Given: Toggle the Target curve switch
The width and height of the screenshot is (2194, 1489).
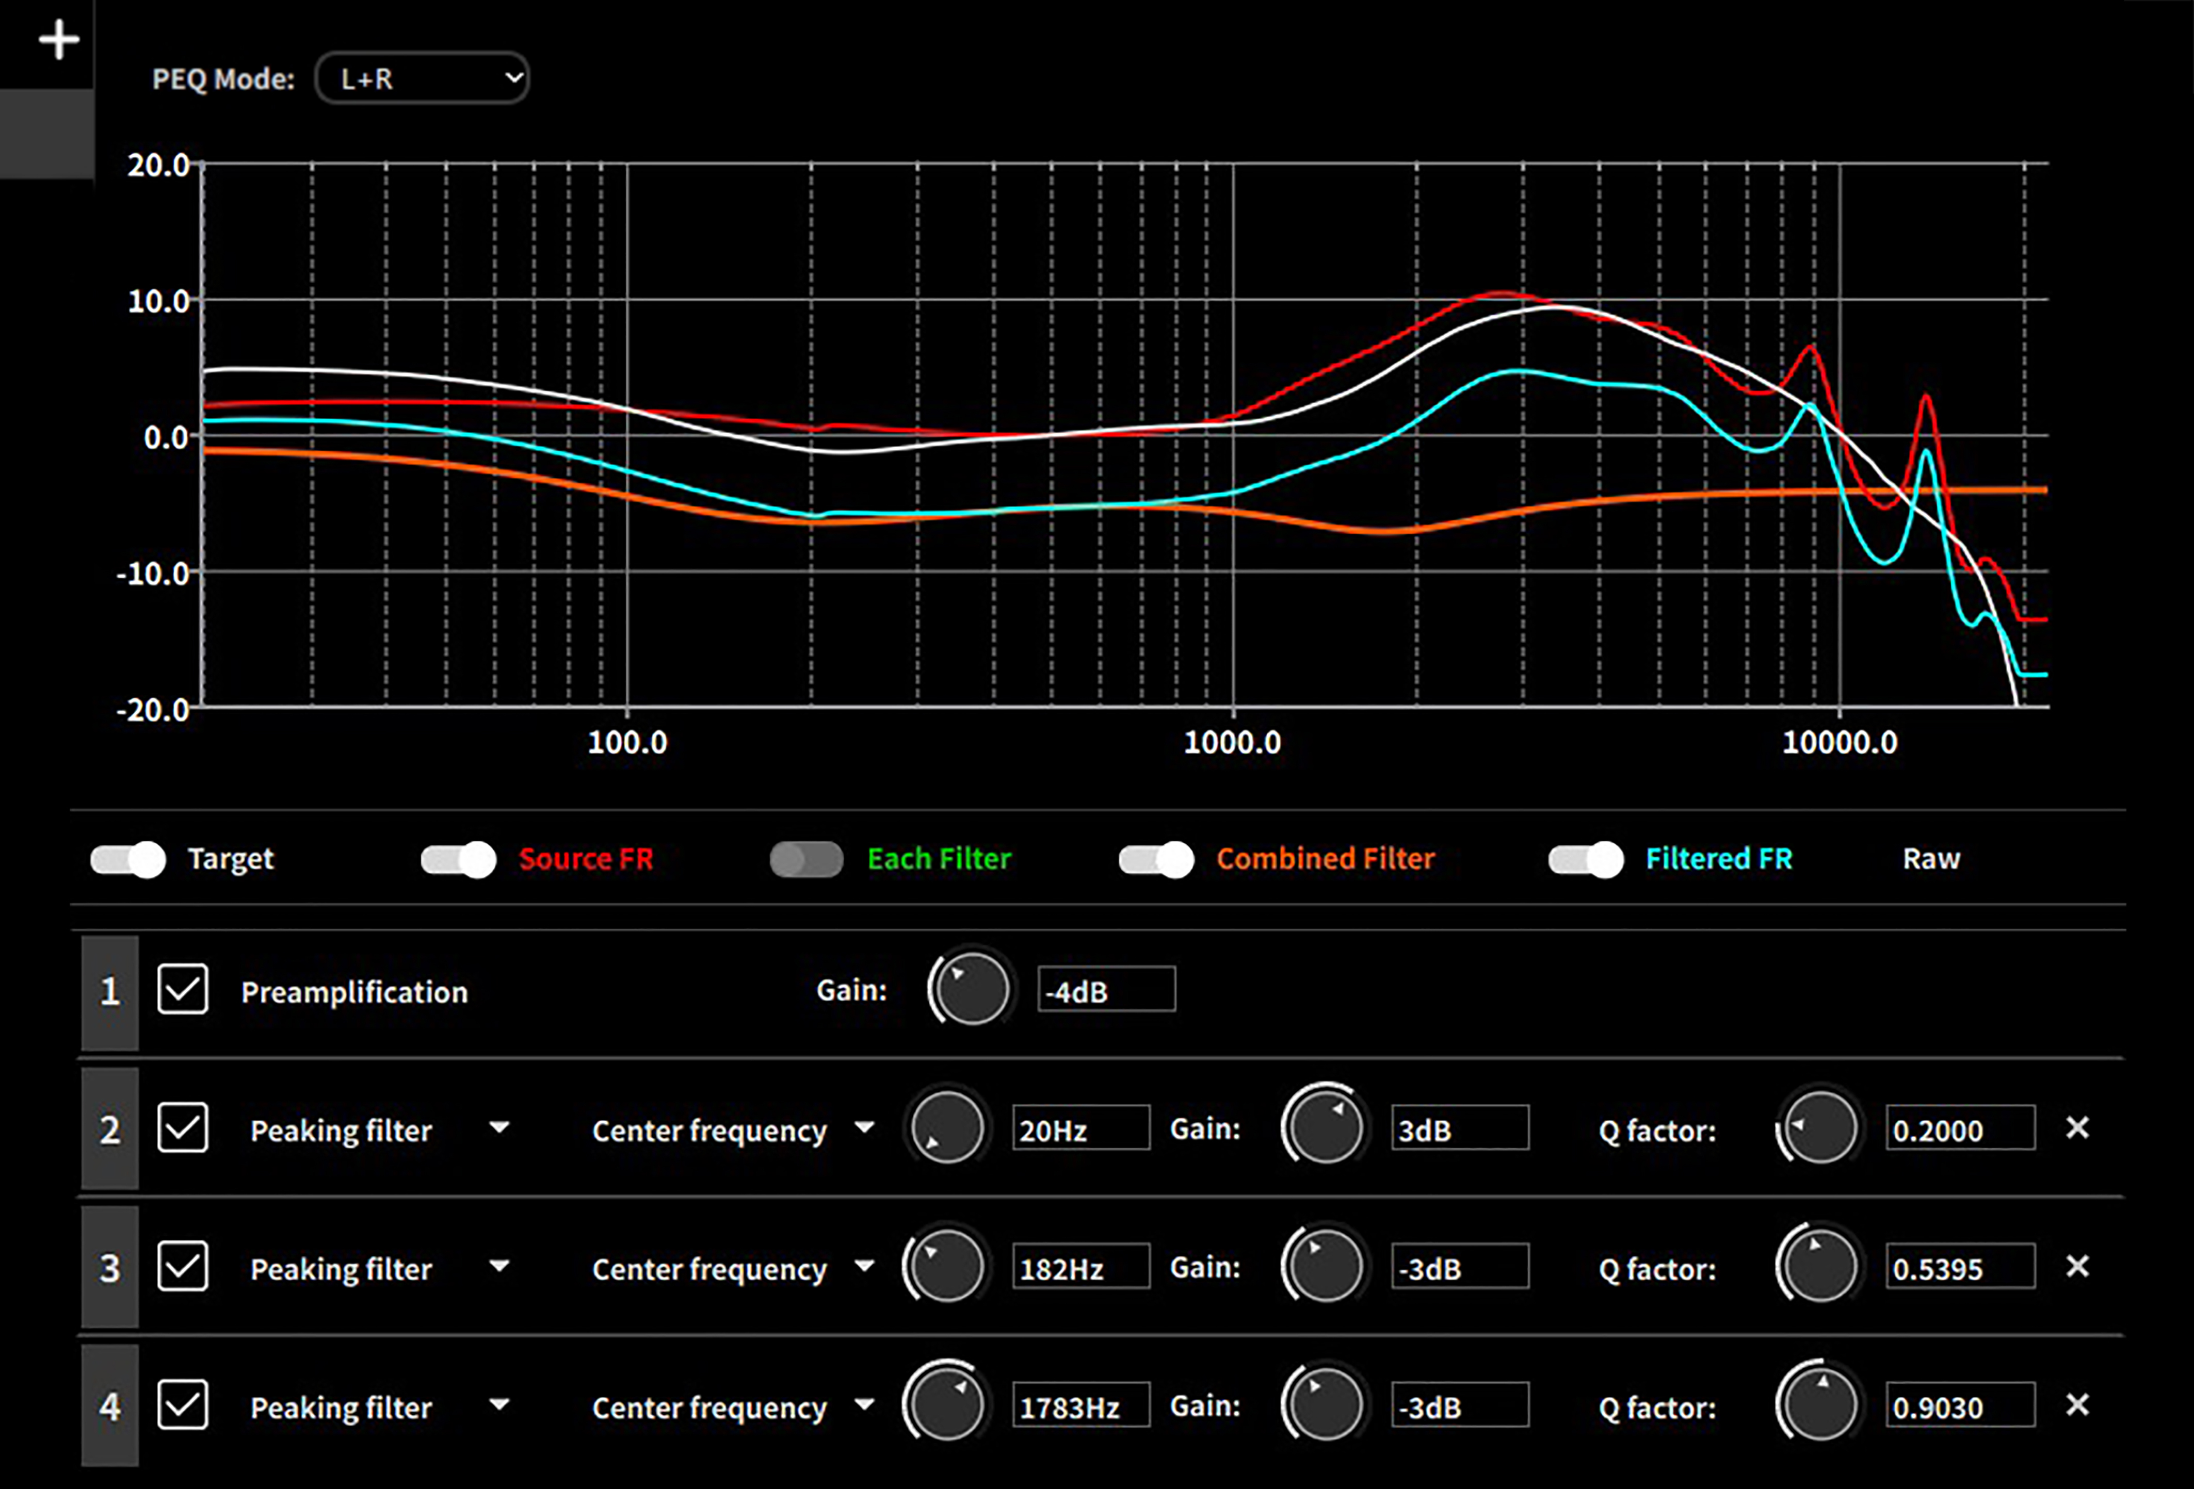Looking at the screenshot, I should click(128, 859).
